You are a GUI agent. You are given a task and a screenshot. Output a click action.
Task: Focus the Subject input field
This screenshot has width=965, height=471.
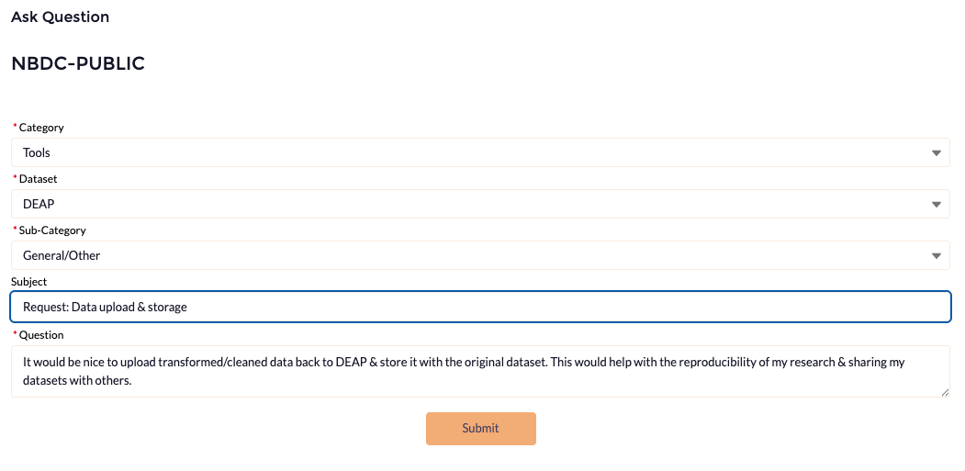pyautogui.click(x=480, y=307)
